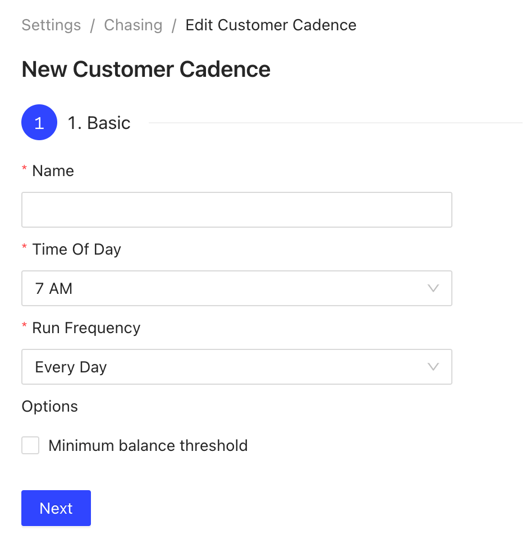
Task: Expand the Run Frequency dropdown showing Every Day
Action: point(236,367)
